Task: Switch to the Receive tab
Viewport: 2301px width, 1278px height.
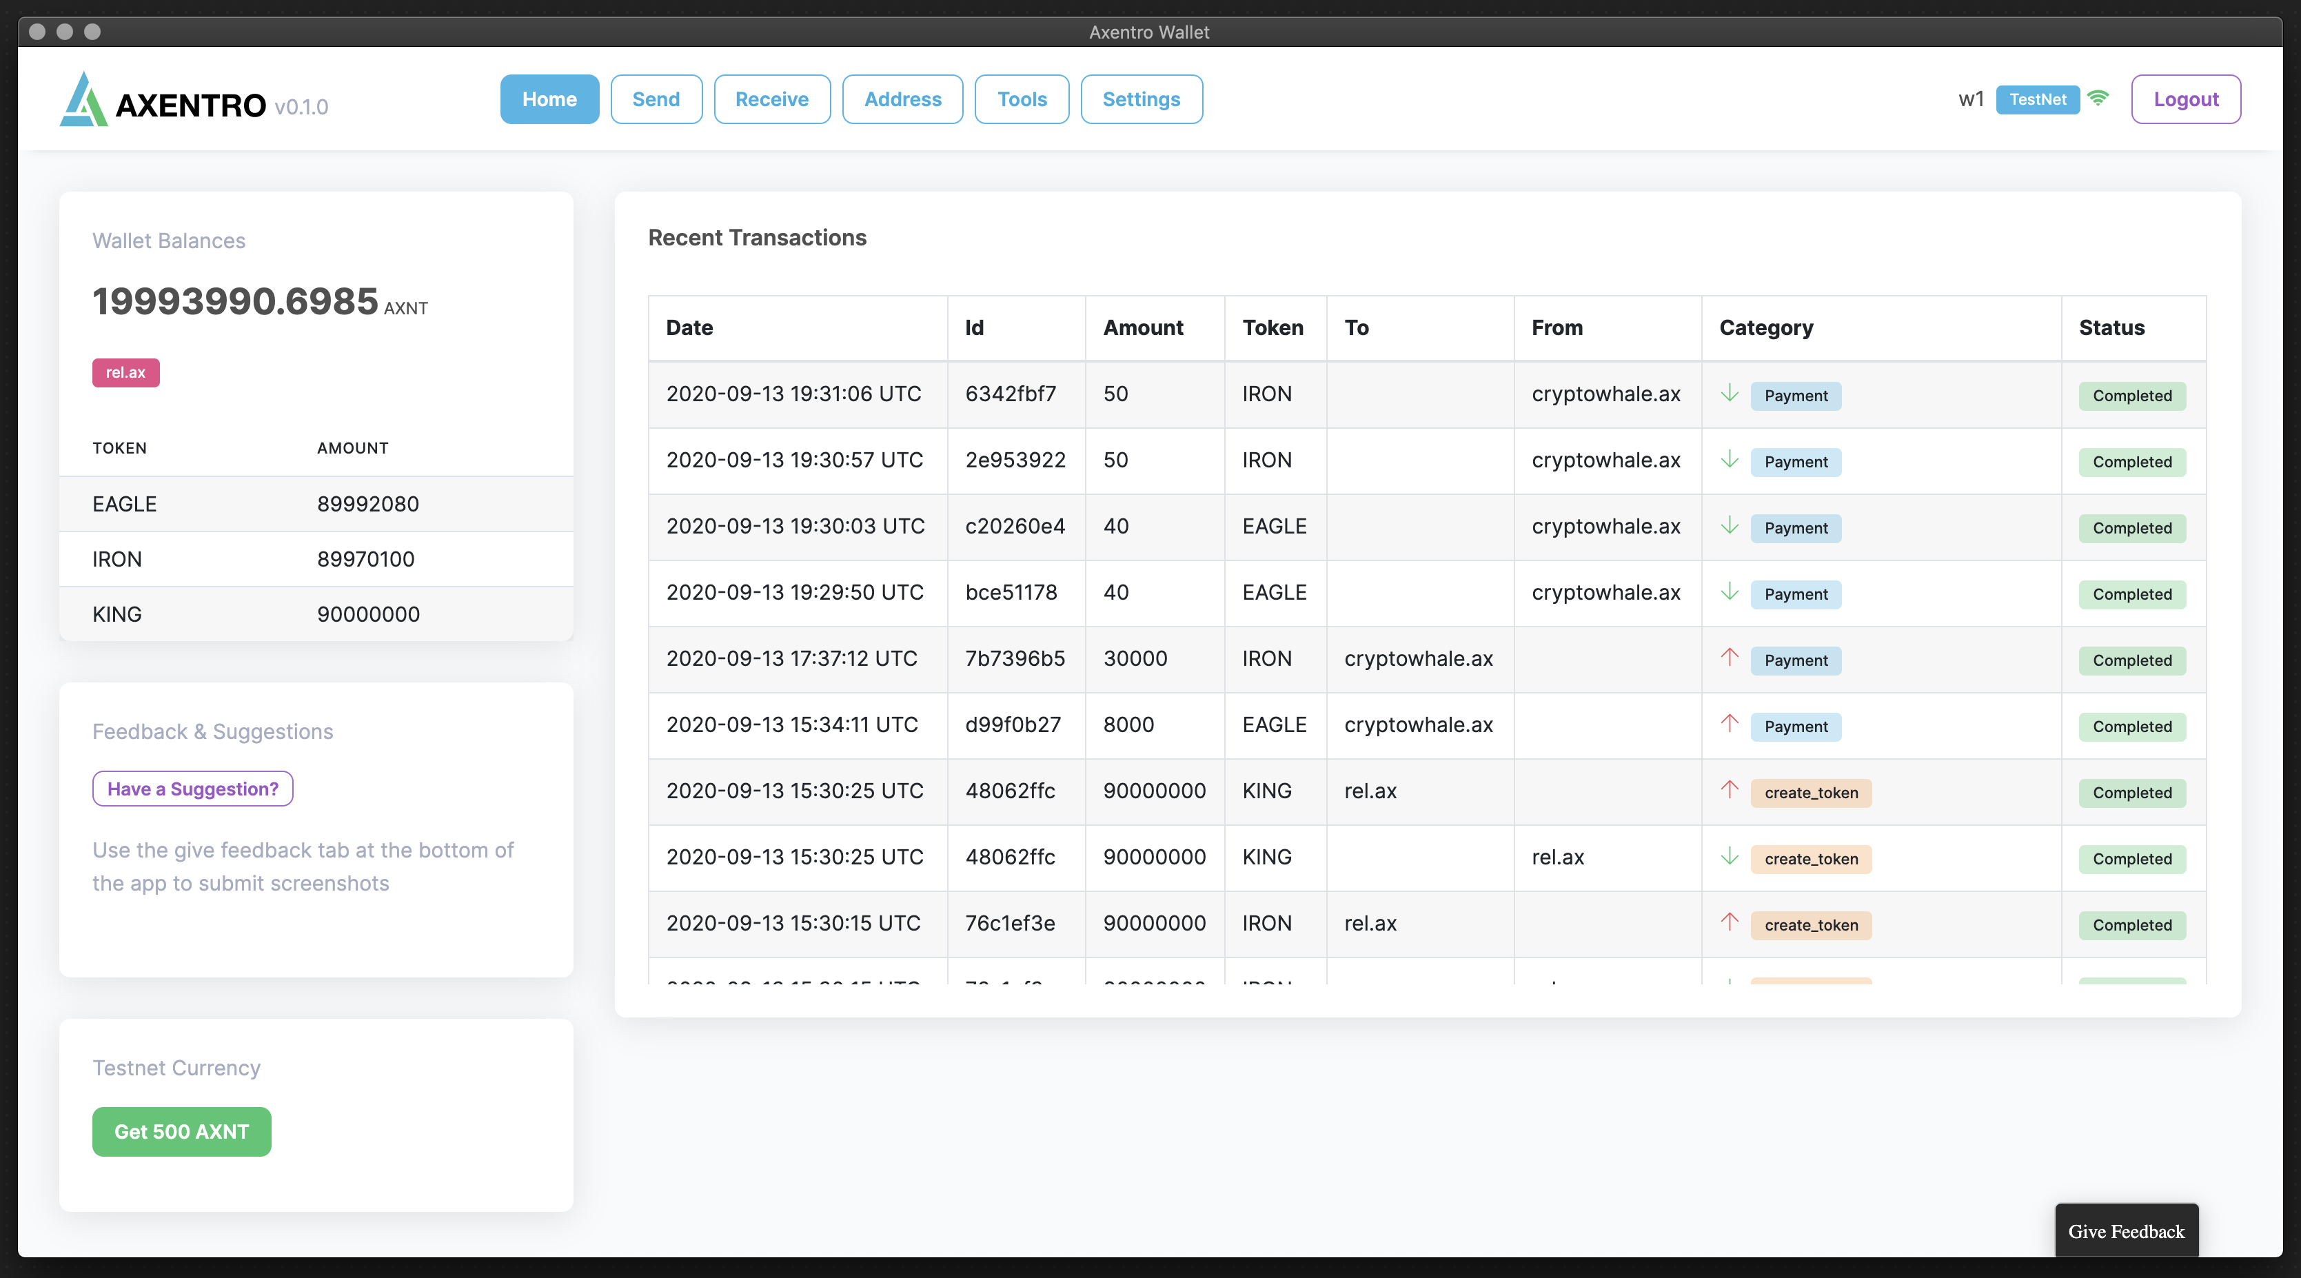Action: pyautogui.click(x=772, y=99)
